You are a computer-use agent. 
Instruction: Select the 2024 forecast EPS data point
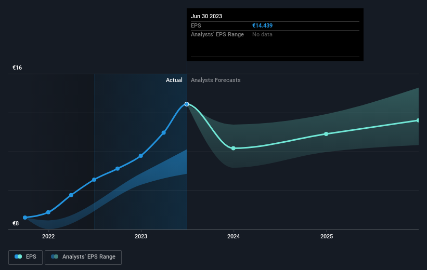click(234, 148)
